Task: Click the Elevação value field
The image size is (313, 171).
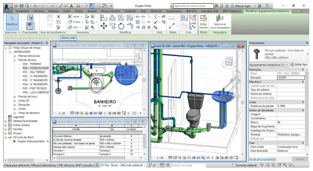Action: click(291, 78)
